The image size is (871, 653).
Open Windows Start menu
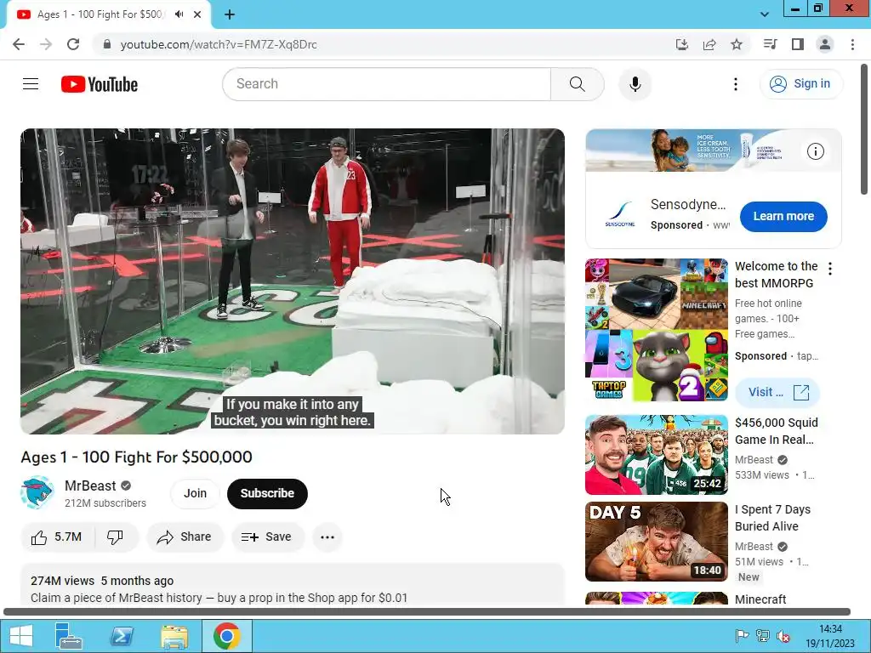point(21,636)
